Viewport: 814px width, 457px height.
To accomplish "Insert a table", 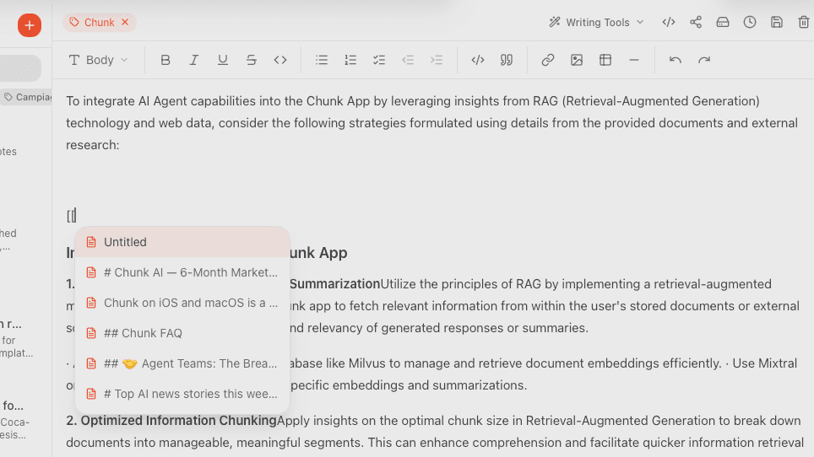I will click(605, 60).
